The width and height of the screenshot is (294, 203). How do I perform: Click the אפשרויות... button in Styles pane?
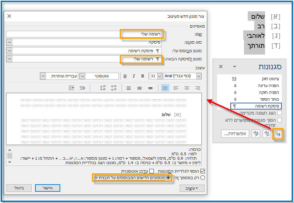[x=235, y=134]
